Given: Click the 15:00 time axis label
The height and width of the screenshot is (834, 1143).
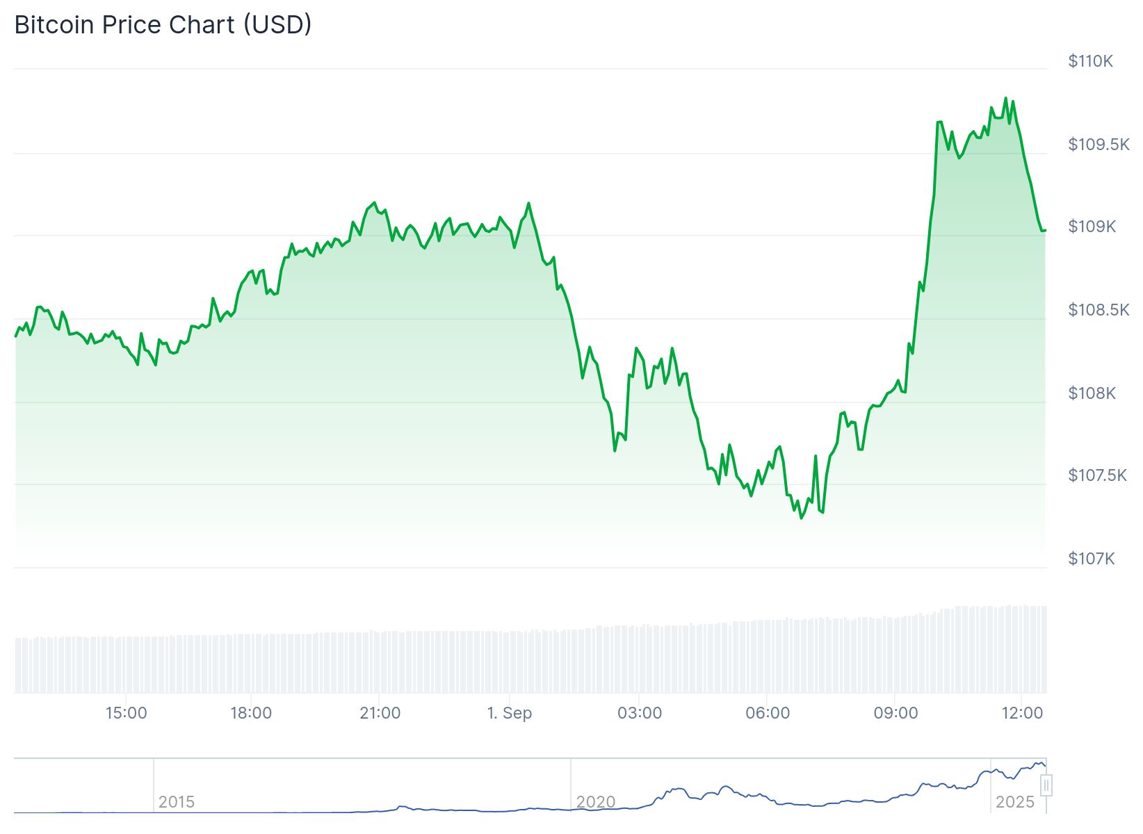Looking at the screenshot, I should point(126,713).
